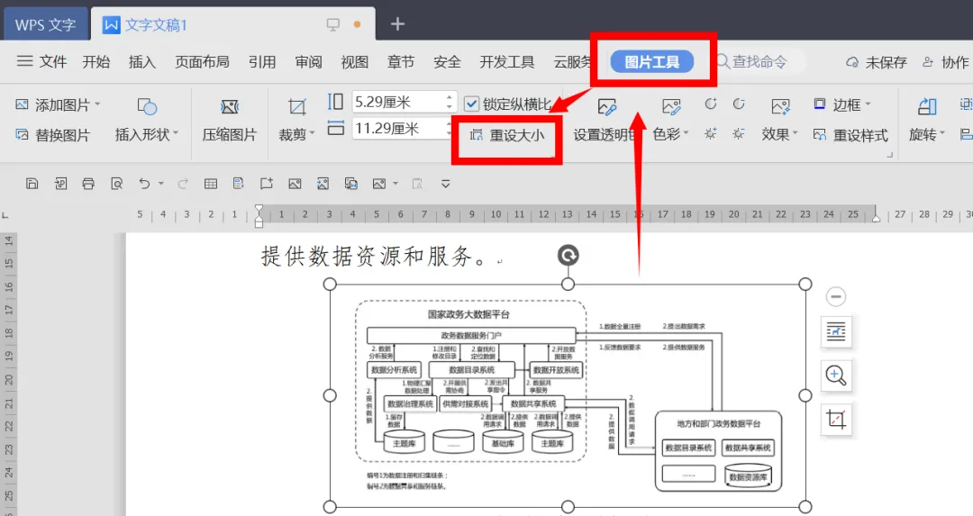Click the Collaborate (协作) button
973x516 pixels.
[945, 62]
